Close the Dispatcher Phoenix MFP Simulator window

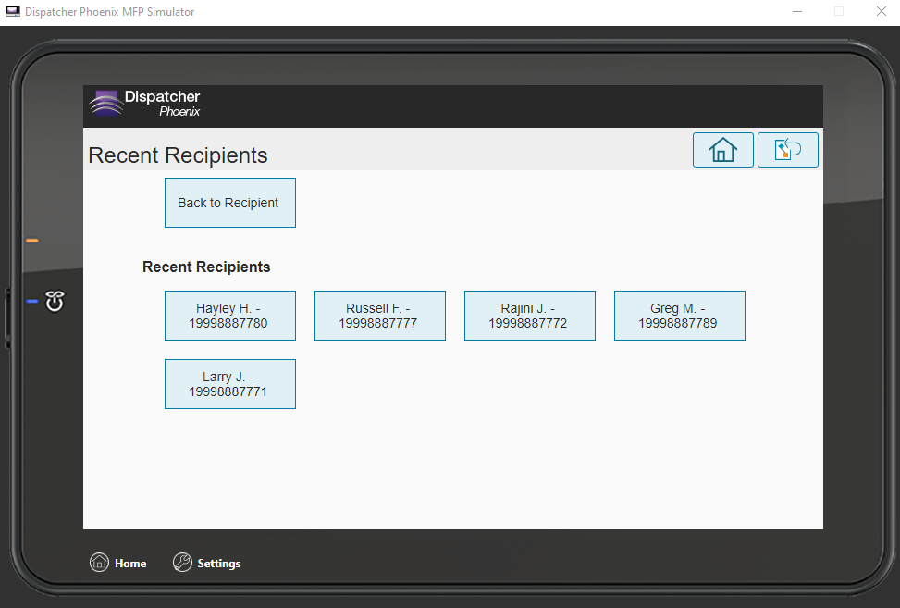pos(881,12)
